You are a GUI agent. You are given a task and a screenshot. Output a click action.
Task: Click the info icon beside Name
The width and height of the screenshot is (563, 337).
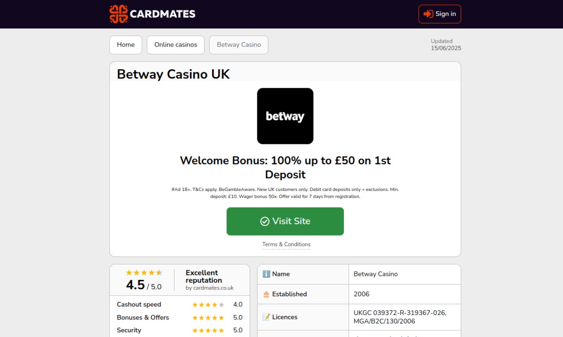click(x=266, y=274)
